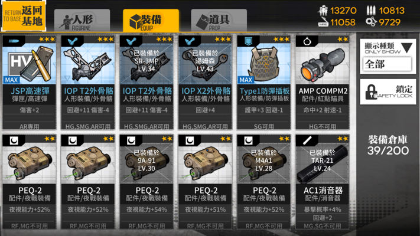Switch to the 人形 Figurine tab
The height and width of the screenshot is (236, 420).
tap(82, 21)
